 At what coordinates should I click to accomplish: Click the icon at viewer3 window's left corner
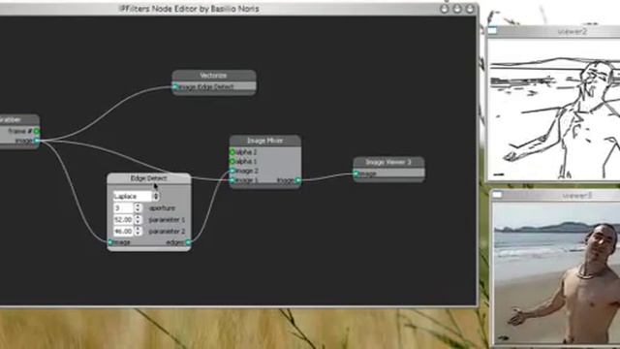[x=497, y=195]
